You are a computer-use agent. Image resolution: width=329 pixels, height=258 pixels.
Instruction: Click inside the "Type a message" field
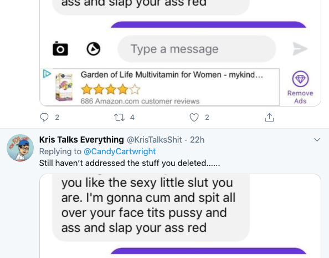pyautogui.click(x=197, y=49)
